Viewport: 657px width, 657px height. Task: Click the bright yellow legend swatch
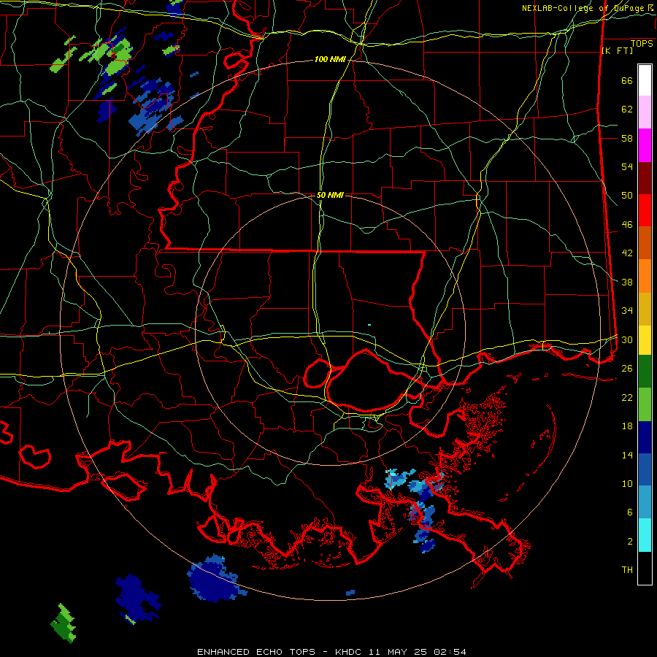click(645, 339)
